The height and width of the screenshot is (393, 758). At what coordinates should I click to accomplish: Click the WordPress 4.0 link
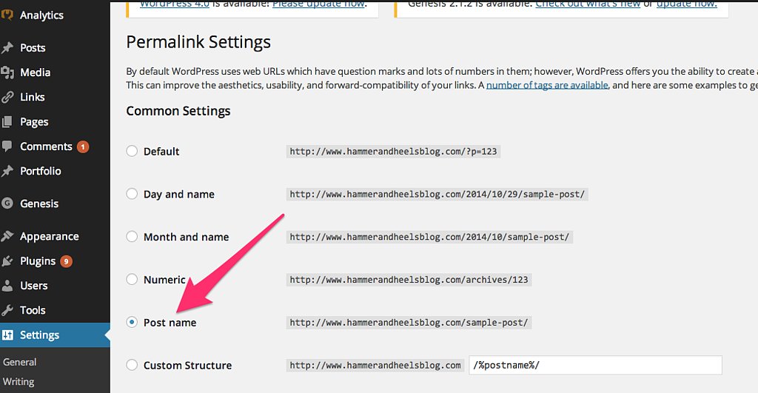coord(175,4)
